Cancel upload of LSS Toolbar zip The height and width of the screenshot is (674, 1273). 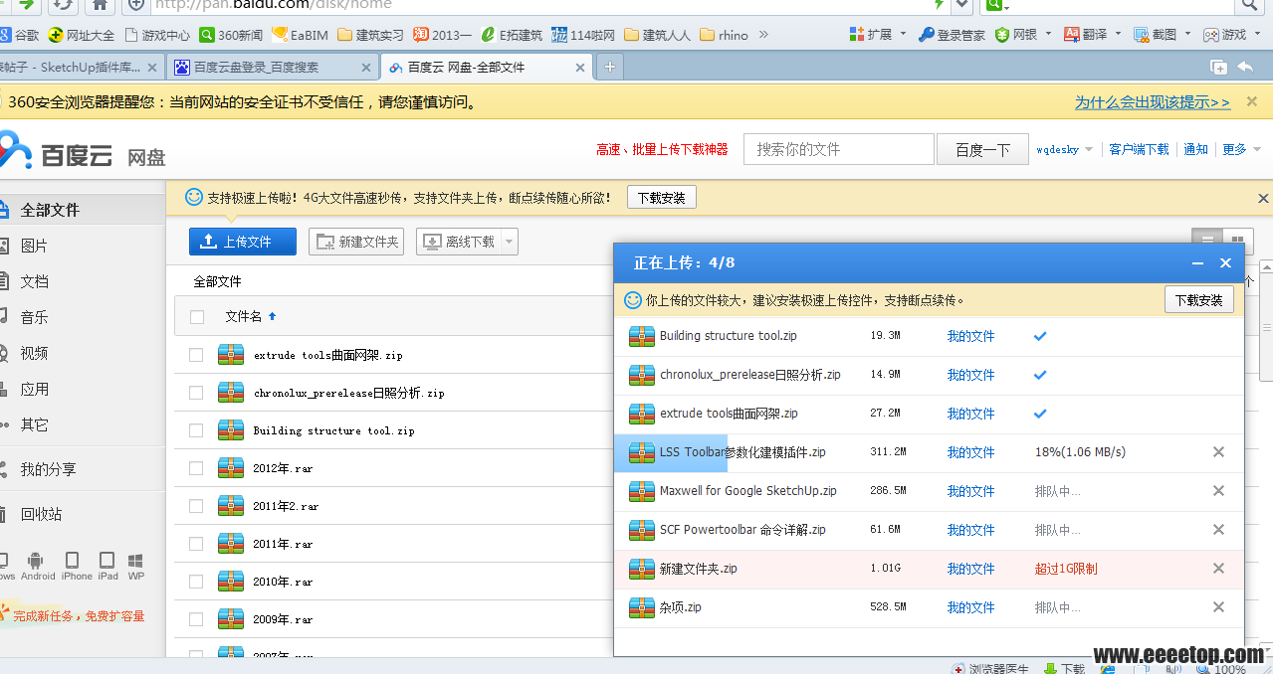(1218, 452)
